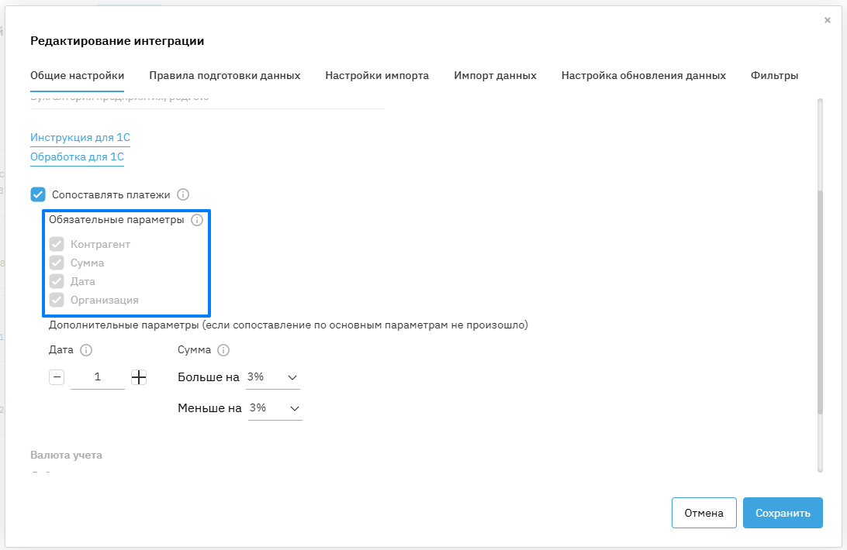Open the Больше на percentage dropdown
The width and height of the screenshot is (847, 550).
272,377
